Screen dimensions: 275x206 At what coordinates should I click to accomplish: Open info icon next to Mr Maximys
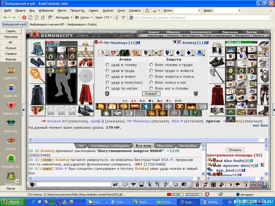pyautogui.click(x=138, y=43)
